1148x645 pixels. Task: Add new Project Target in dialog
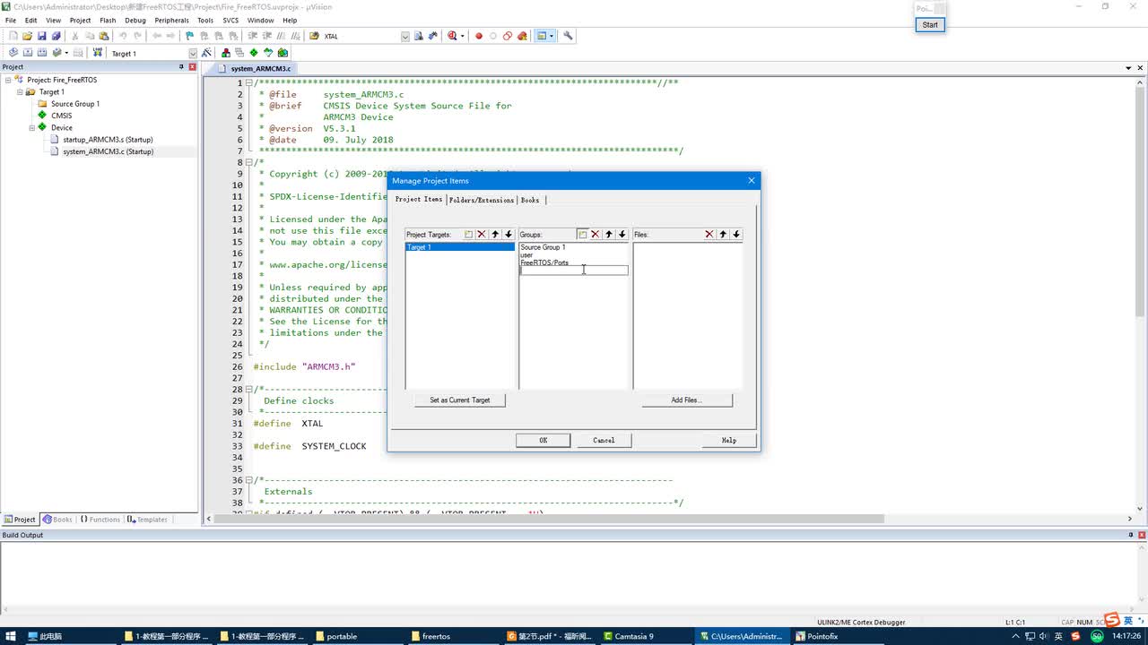(x=468, y=234)
